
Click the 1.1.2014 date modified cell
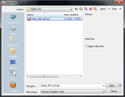73,19
